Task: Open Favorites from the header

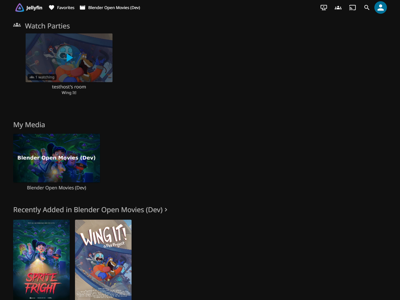Action: tap(62, 7)
